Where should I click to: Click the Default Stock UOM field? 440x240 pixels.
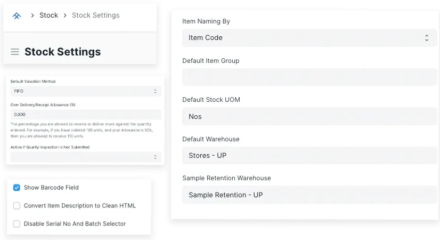308,116
